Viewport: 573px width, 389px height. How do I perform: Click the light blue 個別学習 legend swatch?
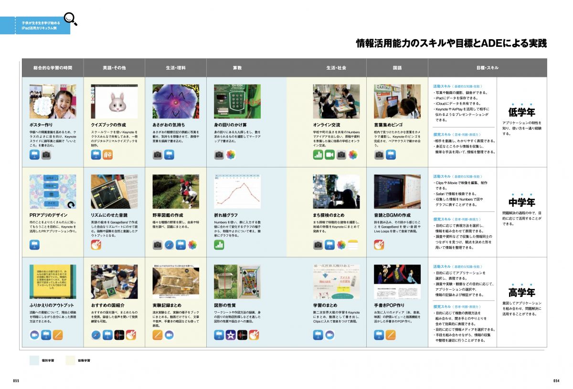click(35, 360)
